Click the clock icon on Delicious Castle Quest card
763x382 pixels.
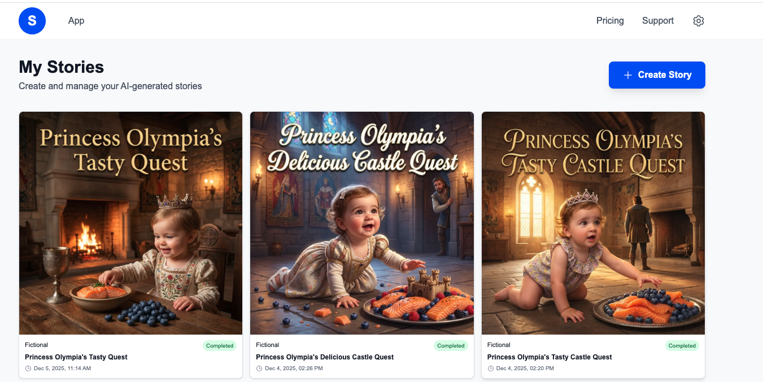[x=259, y=368]
